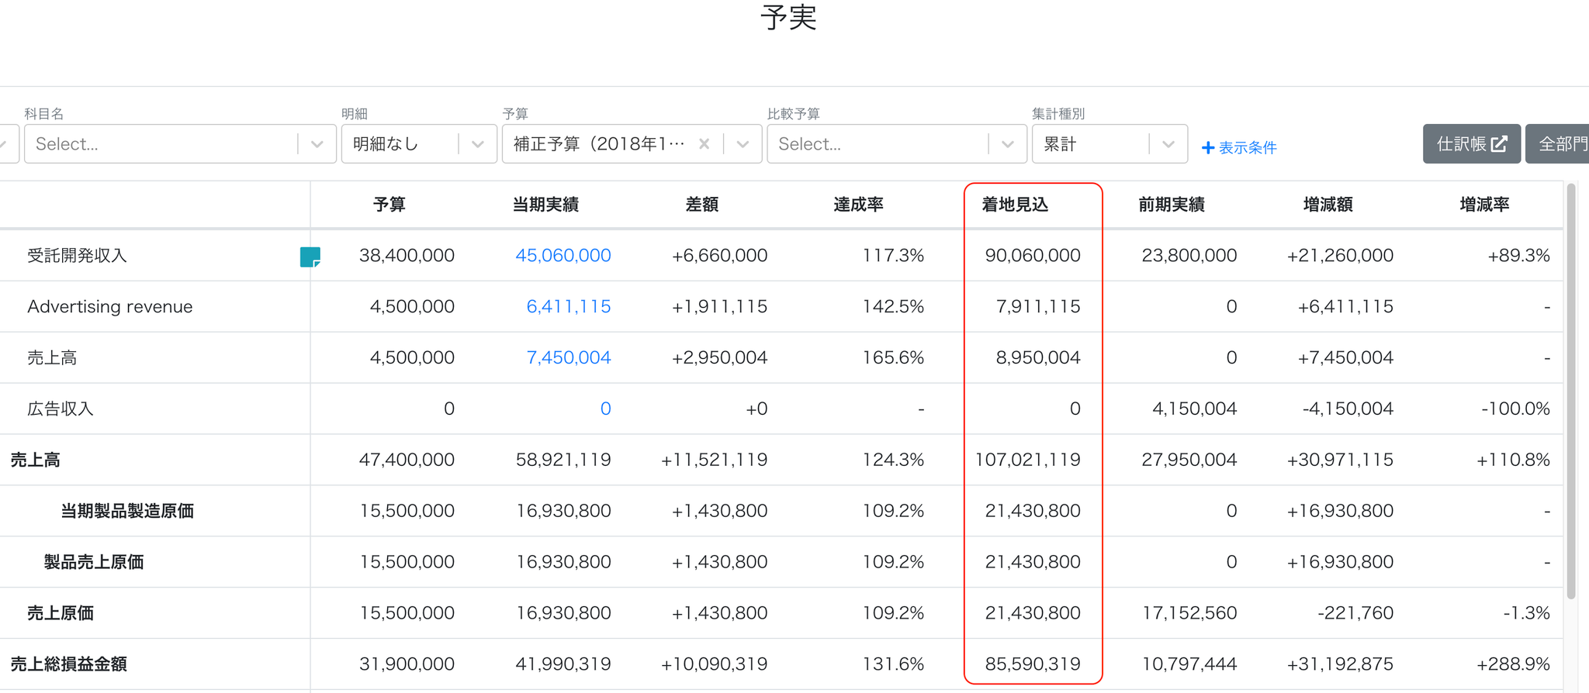Expand the 科目名 dropdown arrow

tap(317, 144)
